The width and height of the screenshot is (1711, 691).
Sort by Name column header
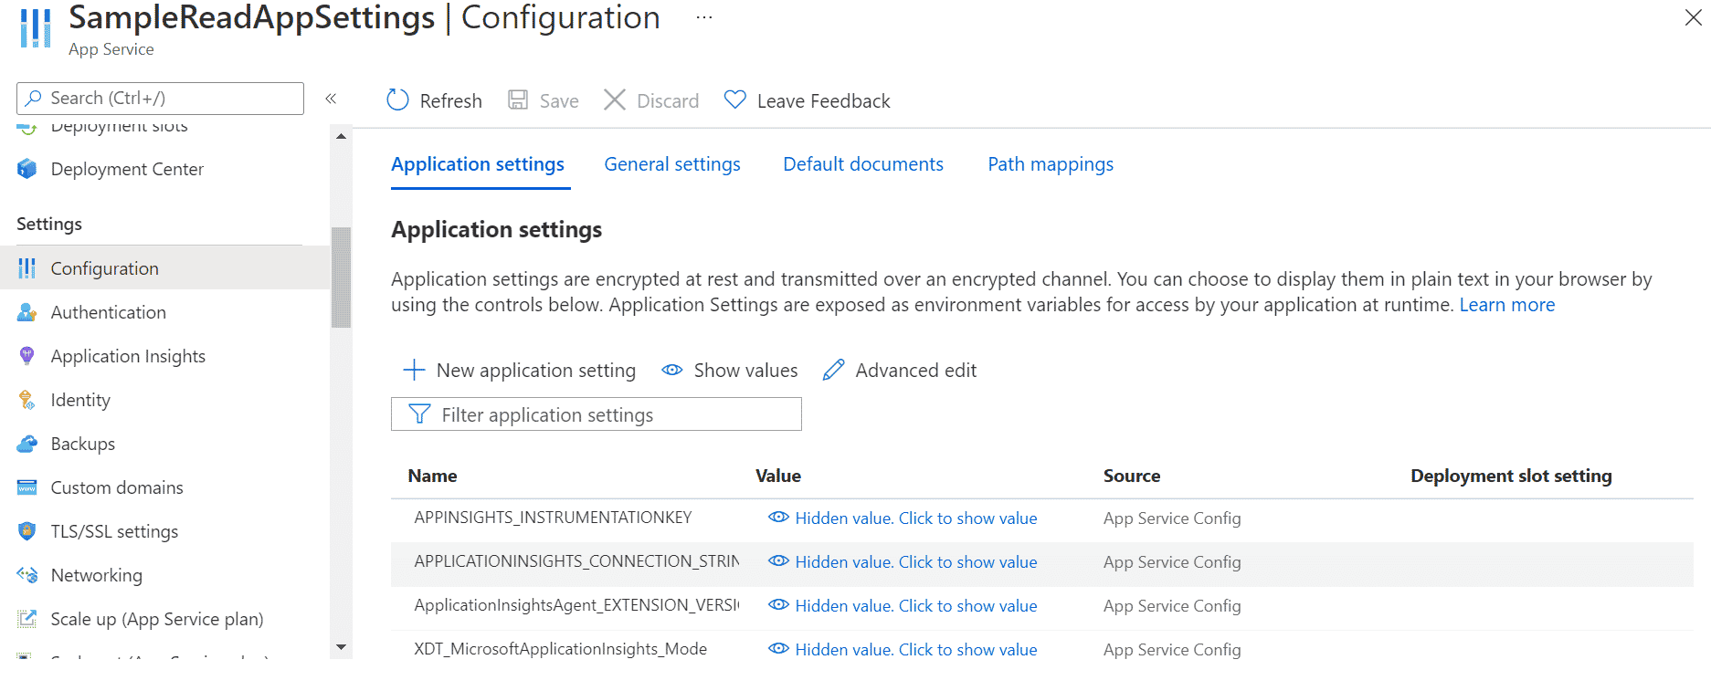pos(432,476)
